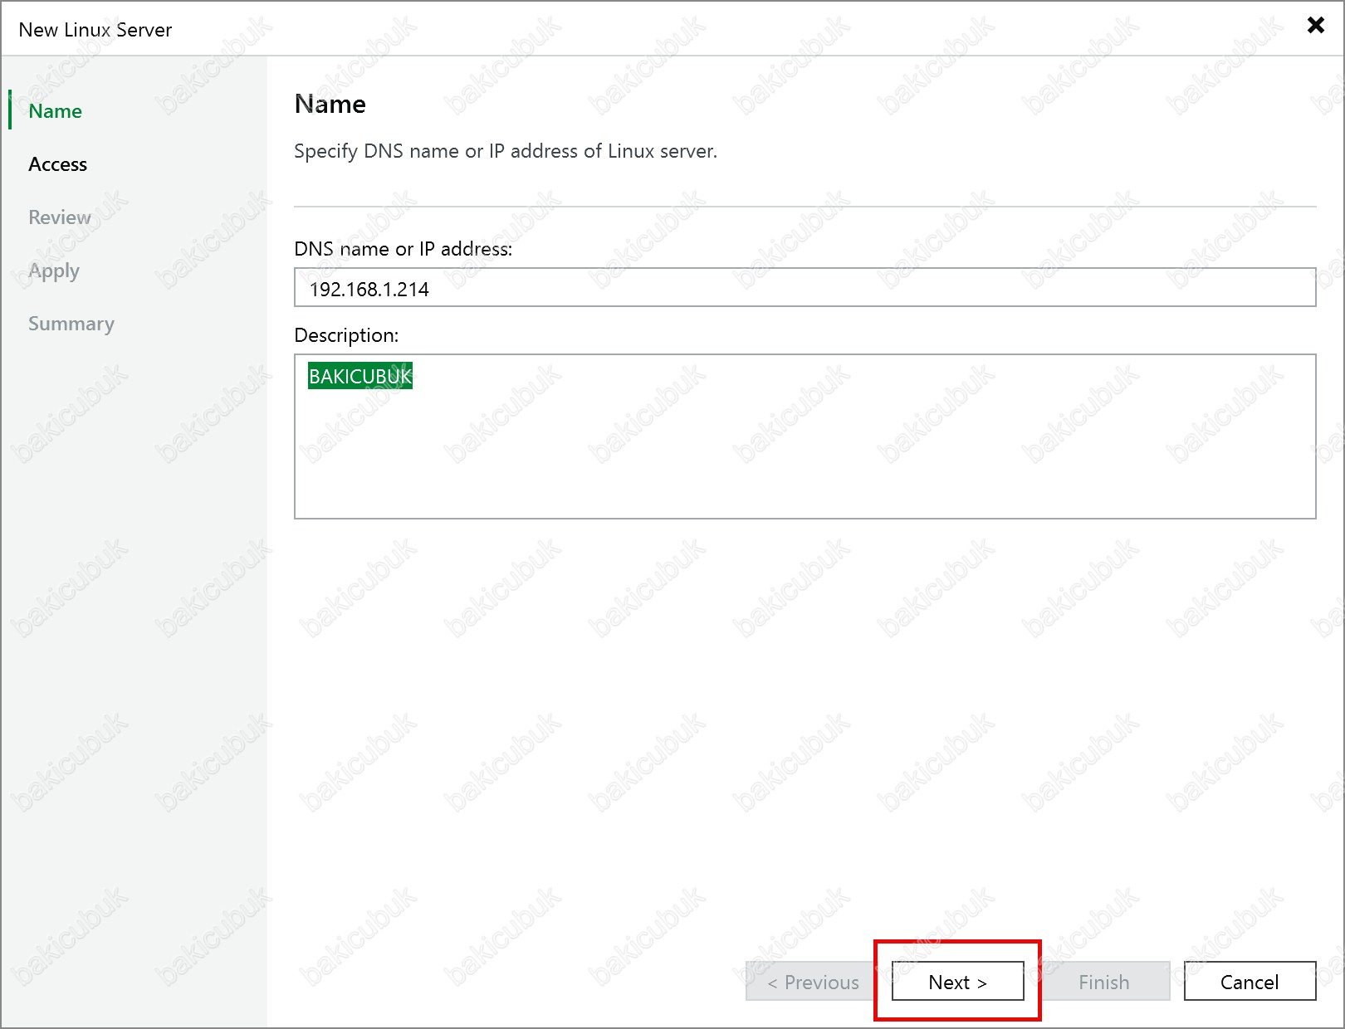1345x1029 pixels.
Task: Select the Name step in the sidebar
Action: pos(55,111)
